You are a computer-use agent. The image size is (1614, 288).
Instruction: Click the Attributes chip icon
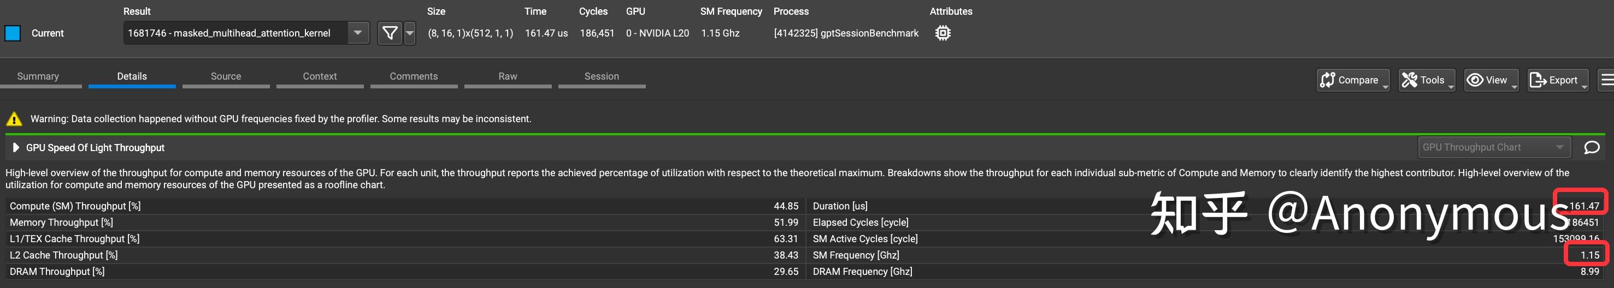pyautogui.click(x=943, y=33)
